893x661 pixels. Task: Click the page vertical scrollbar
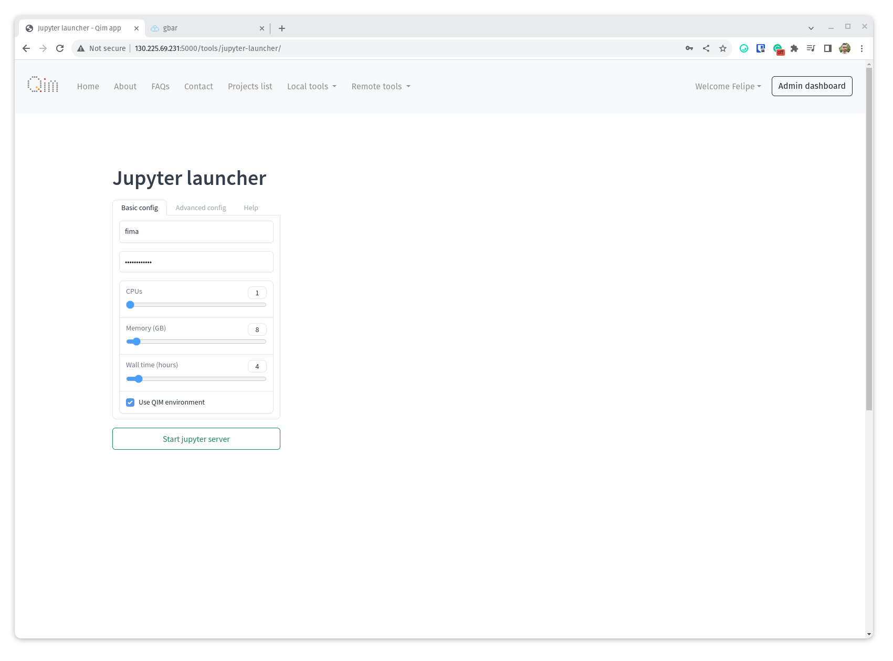[869, 239]
